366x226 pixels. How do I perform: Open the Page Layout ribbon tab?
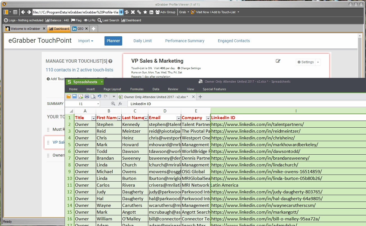tap(112, 89)
